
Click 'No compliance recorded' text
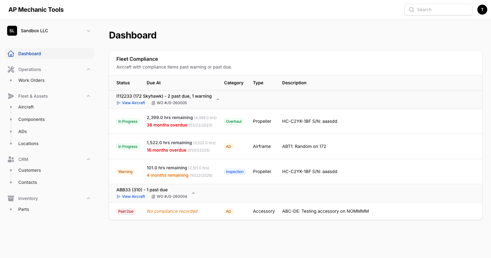click(172, 211)
